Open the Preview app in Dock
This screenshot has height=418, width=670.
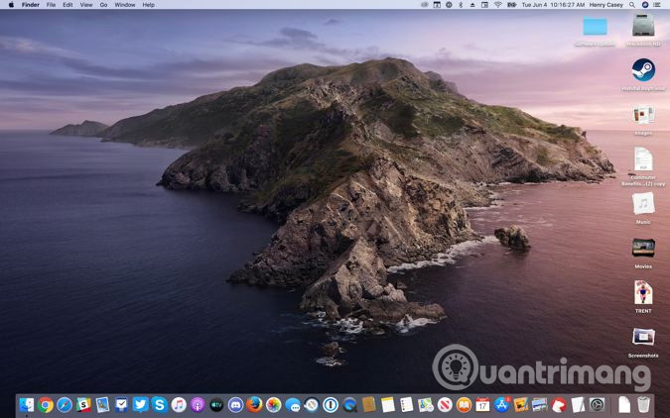[x=102, y=404]
